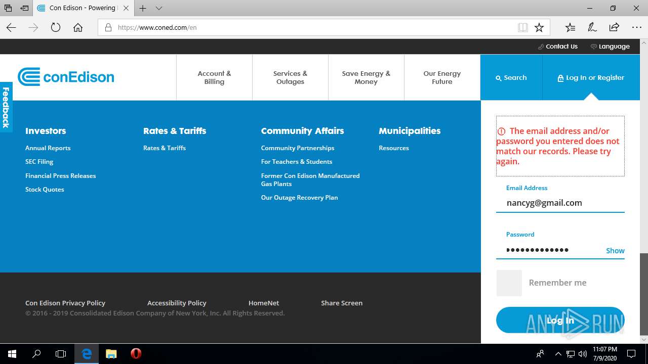Open the Action Center notifications
This screenshot has height=364, width=648.
pyautogui.click(x=631, y=354)
